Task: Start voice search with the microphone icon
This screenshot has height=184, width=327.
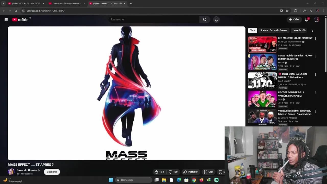Action: 216,20
